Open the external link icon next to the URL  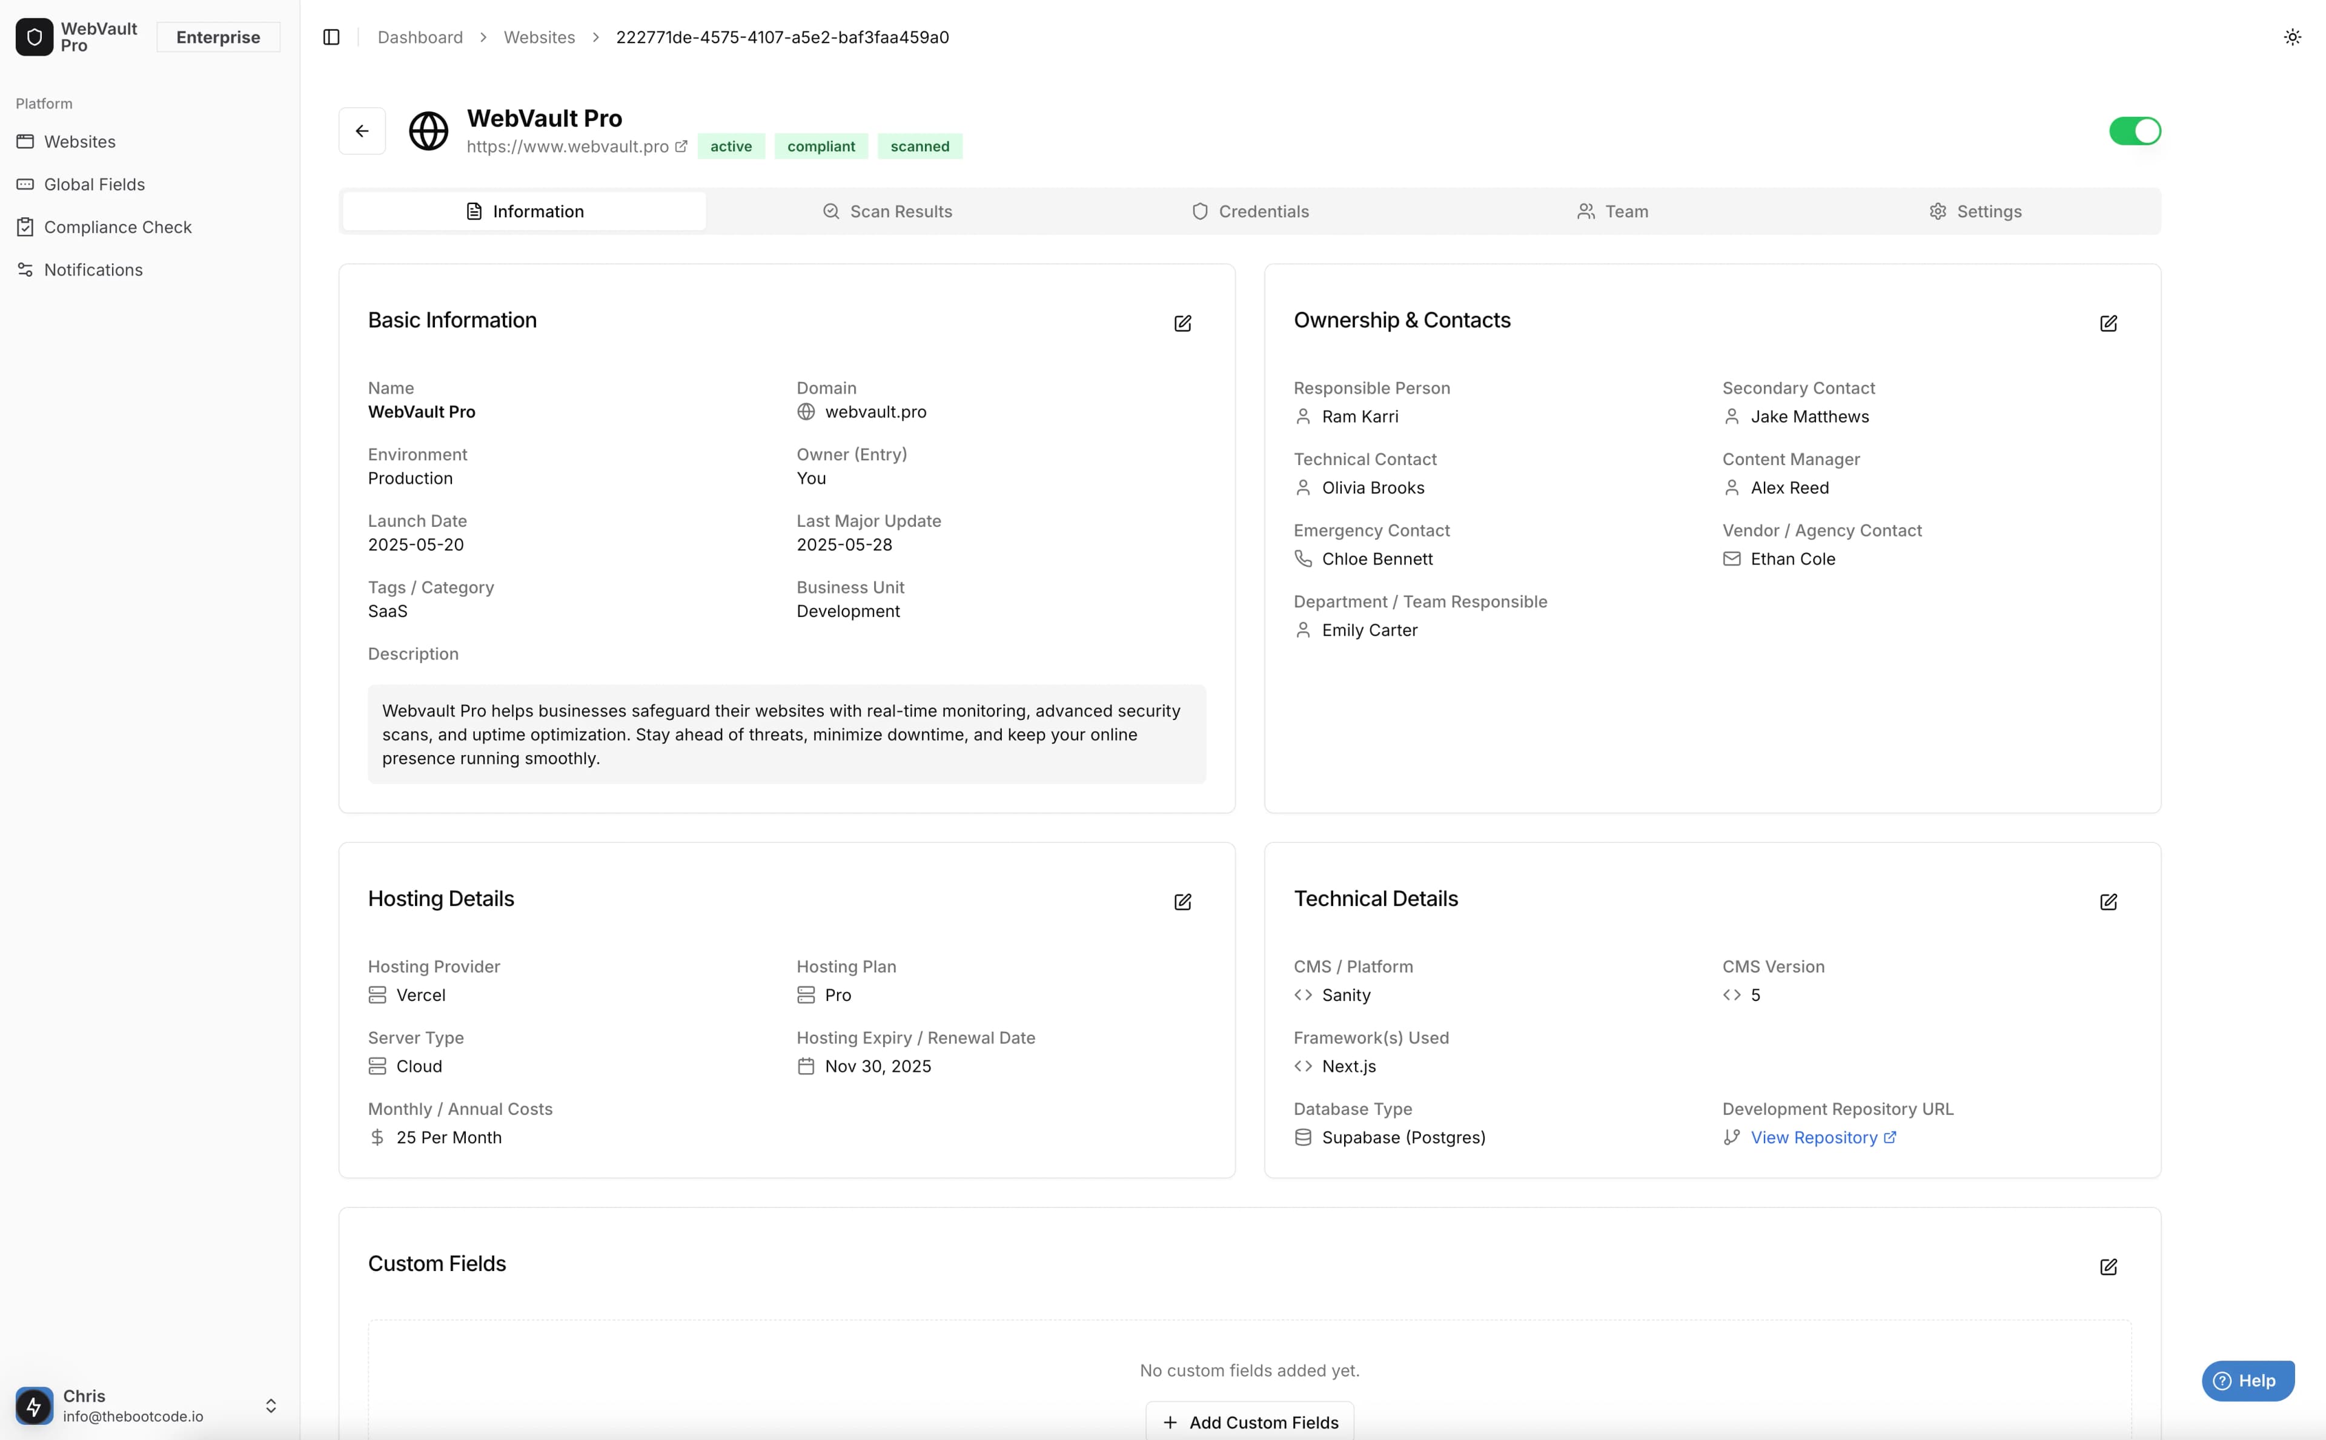coord(681,147)
